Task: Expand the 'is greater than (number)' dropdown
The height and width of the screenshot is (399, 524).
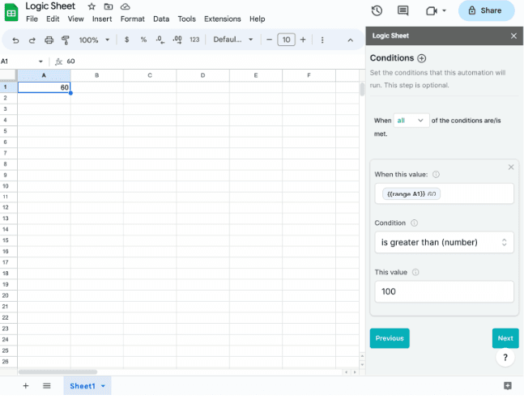Action: pos(443,242)
